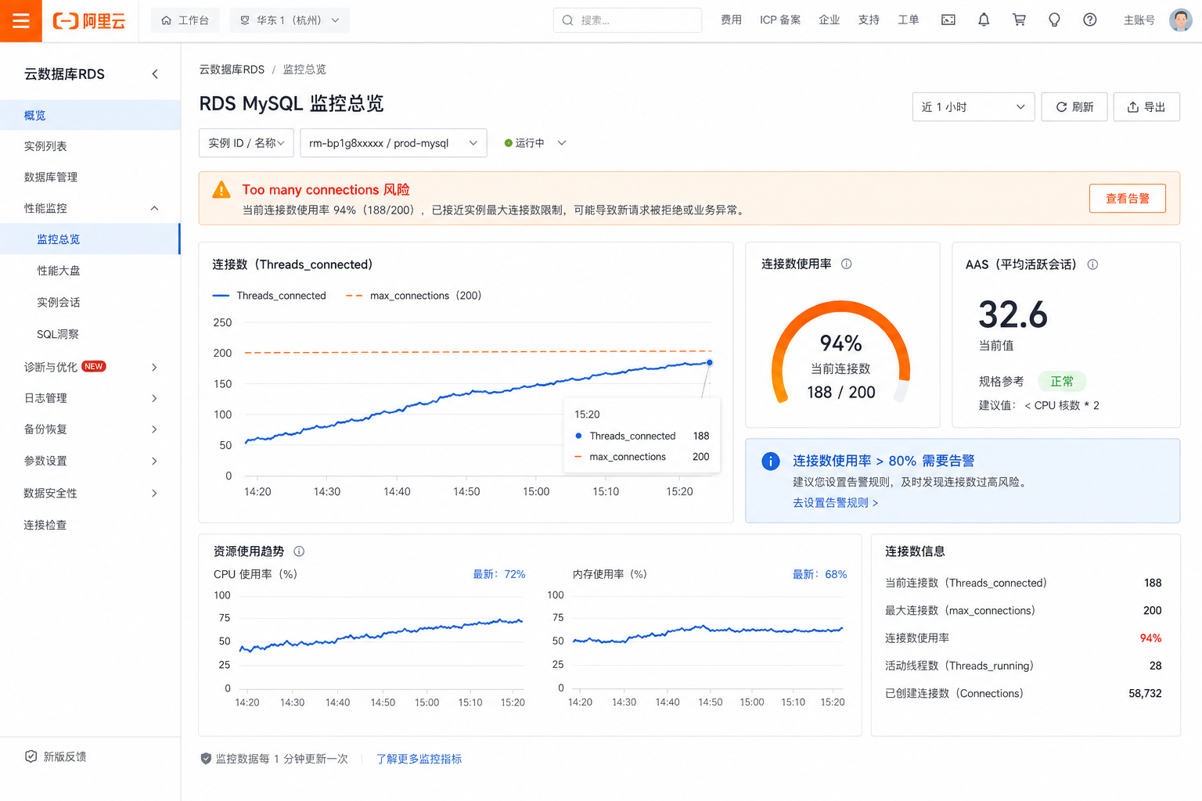Expand the 数据安全性 menu group
The width and height of the screenshot is (1202, 801).
point(154,494)
